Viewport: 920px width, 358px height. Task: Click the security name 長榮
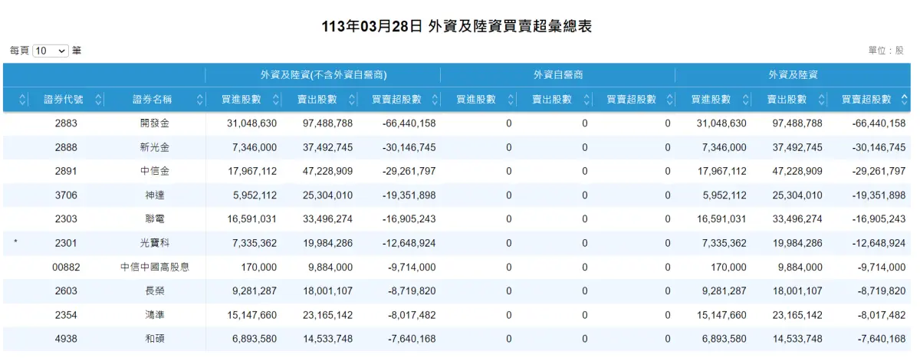click(154, 291)
